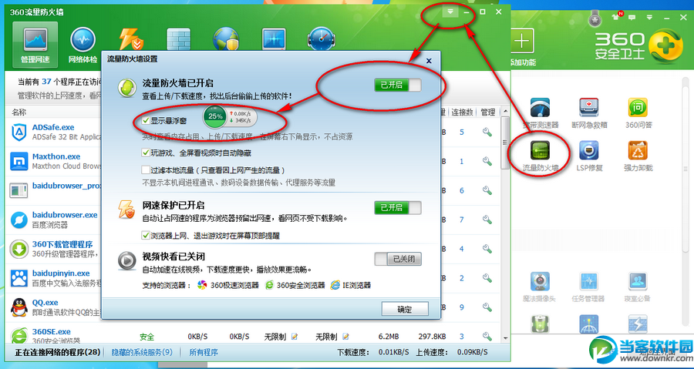
Task: Edit the upload limit for 360SE.exe
Action: click(x=345, y=337)
